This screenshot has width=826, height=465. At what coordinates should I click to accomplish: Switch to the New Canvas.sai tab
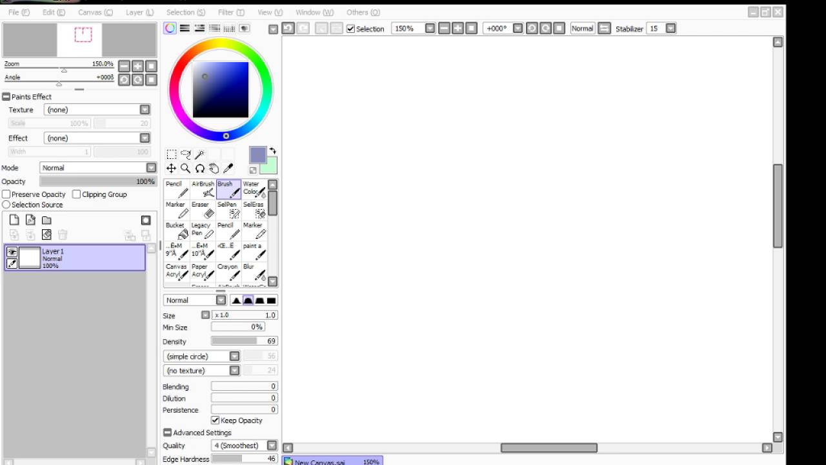[333, 462]
